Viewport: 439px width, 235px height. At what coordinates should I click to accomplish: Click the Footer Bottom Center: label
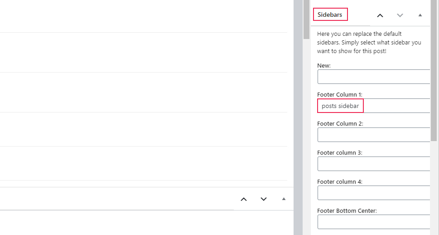pos(347,211)
